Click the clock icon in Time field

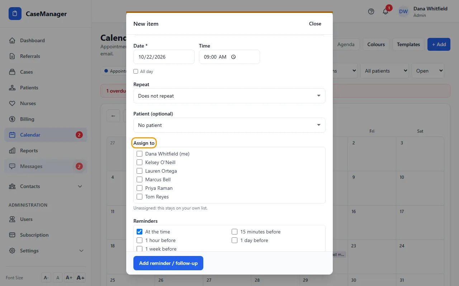233,57
